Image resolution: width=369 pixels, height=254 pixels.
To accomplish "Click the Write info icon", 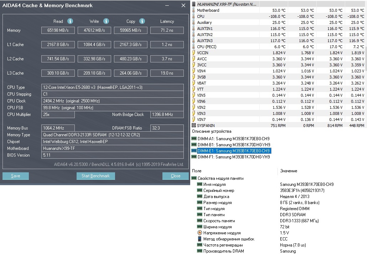I will point(106,21).
